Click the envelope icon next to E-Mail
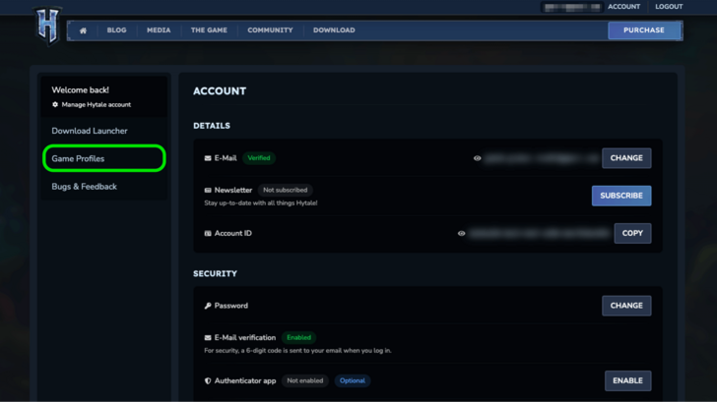The width and height of the screenshot is (717, 402). click(208, 158)
